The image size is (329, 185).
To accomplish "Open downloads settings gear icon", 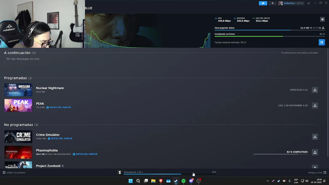I will (x=322, y=19).
